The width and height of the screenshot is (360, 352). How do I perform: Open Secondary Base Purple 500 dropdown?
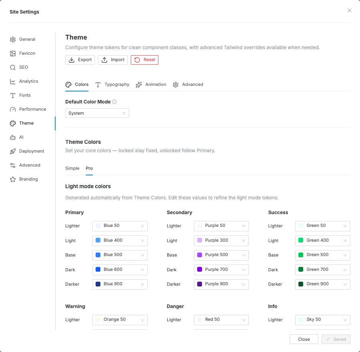tap(221, 255)
